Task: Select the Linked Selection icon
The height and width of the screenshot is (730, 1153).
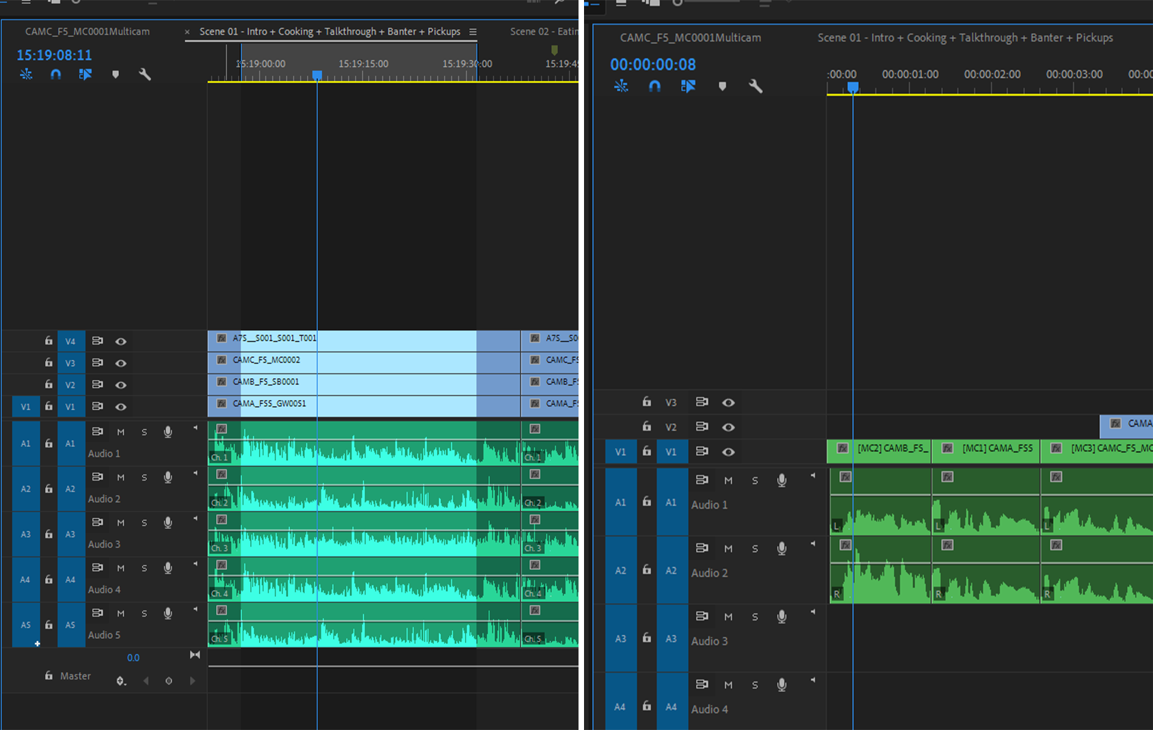Action: click(x=85, y=74)
